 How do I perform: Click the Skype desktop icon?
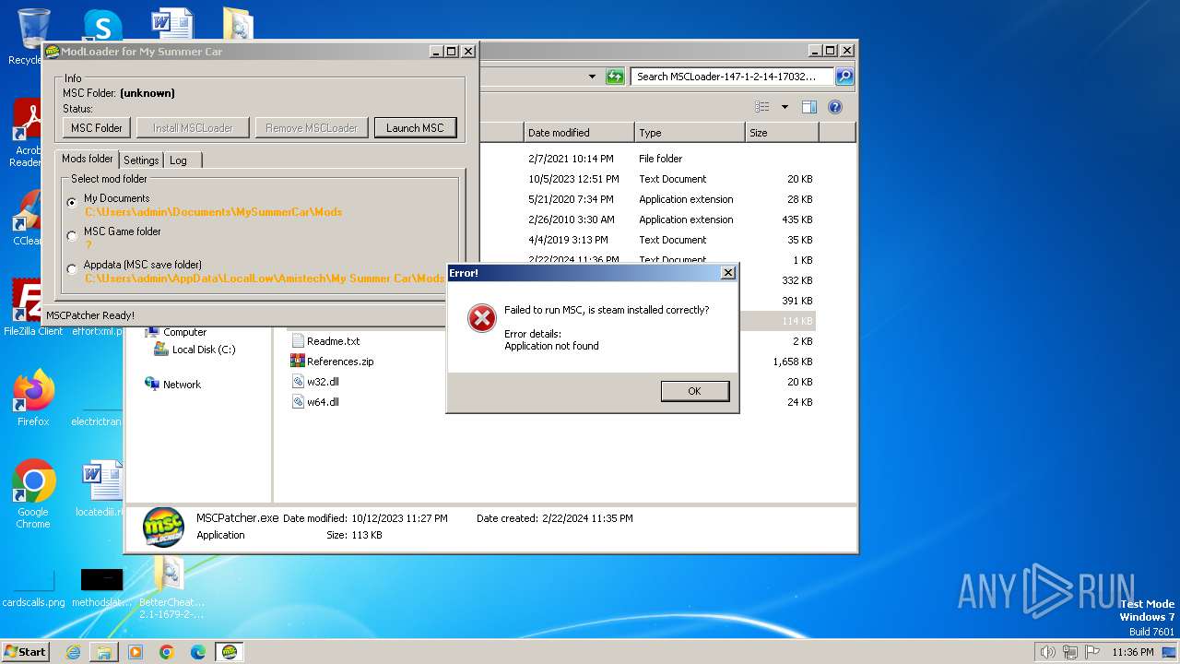tap(102, 25)
